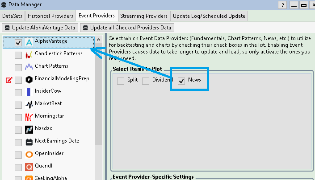Check the Dividend plot item checkbox
Viewport: 315px width, 180px height.
click(146, 81)
